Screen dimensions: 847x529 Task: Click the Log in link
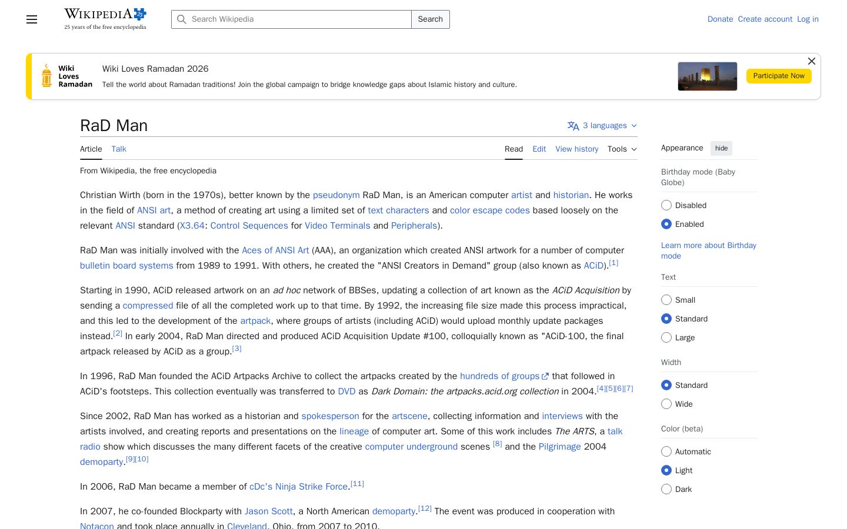(x=808, y=19)
